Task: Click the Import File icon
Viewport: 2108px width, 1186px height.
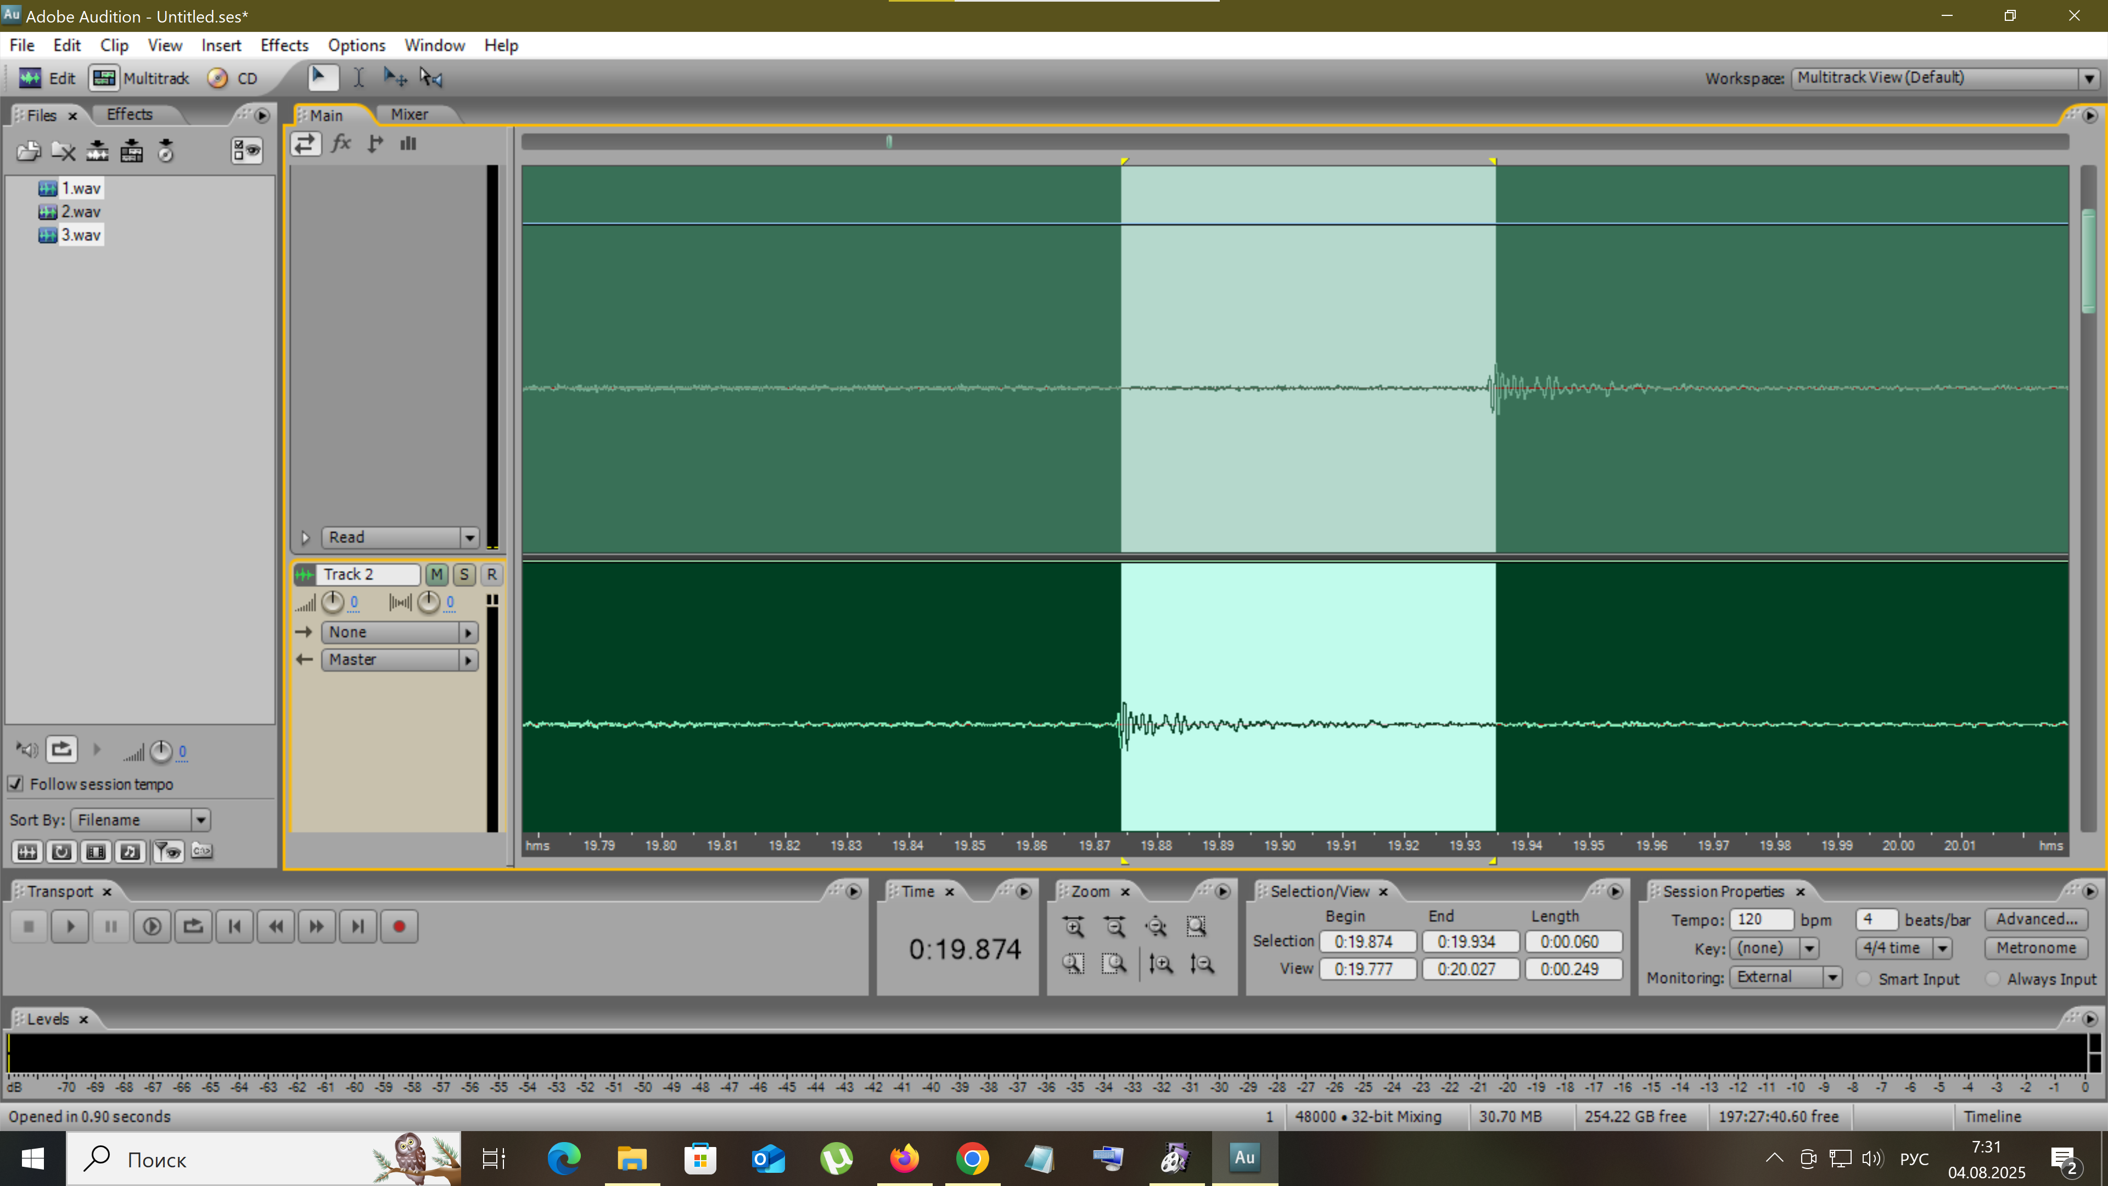Action: tap(29, 150)
